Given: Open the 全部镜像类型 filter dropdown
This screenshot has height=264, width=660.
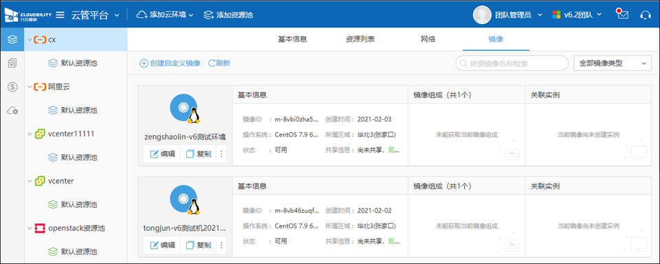Looking at the screenshot, I should (x=613, y=63).
